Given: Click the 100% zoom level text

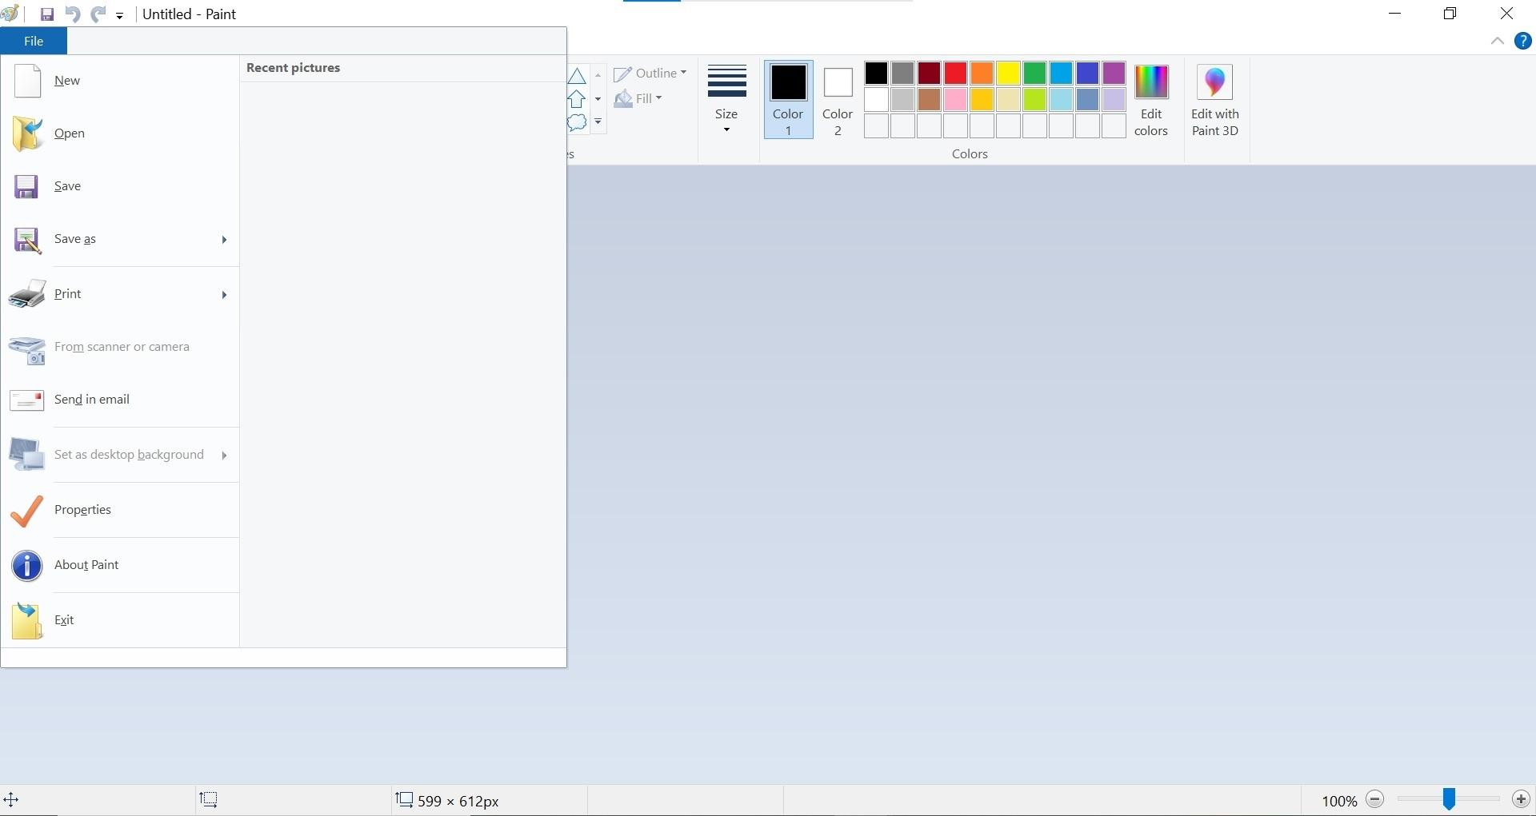Looking at the screenshot, I should [x=1339, y=801].
